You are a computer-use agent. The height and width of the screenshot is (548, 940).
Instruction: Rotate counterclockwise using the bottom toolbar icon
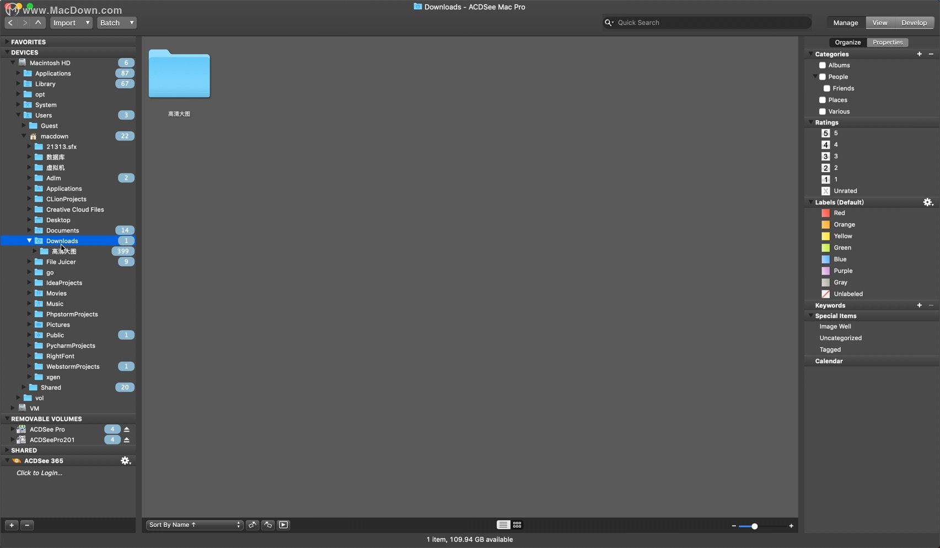(253, 525)
